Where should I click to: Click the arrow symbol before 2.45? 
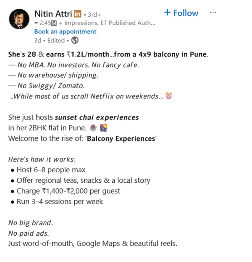tap(37, 23)
